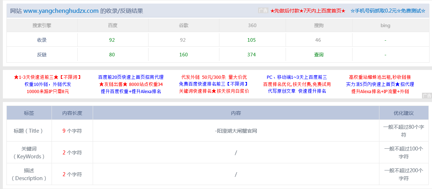Click the 内容 column header
This screenshot has width=432, height=189.
coord(236,113)
